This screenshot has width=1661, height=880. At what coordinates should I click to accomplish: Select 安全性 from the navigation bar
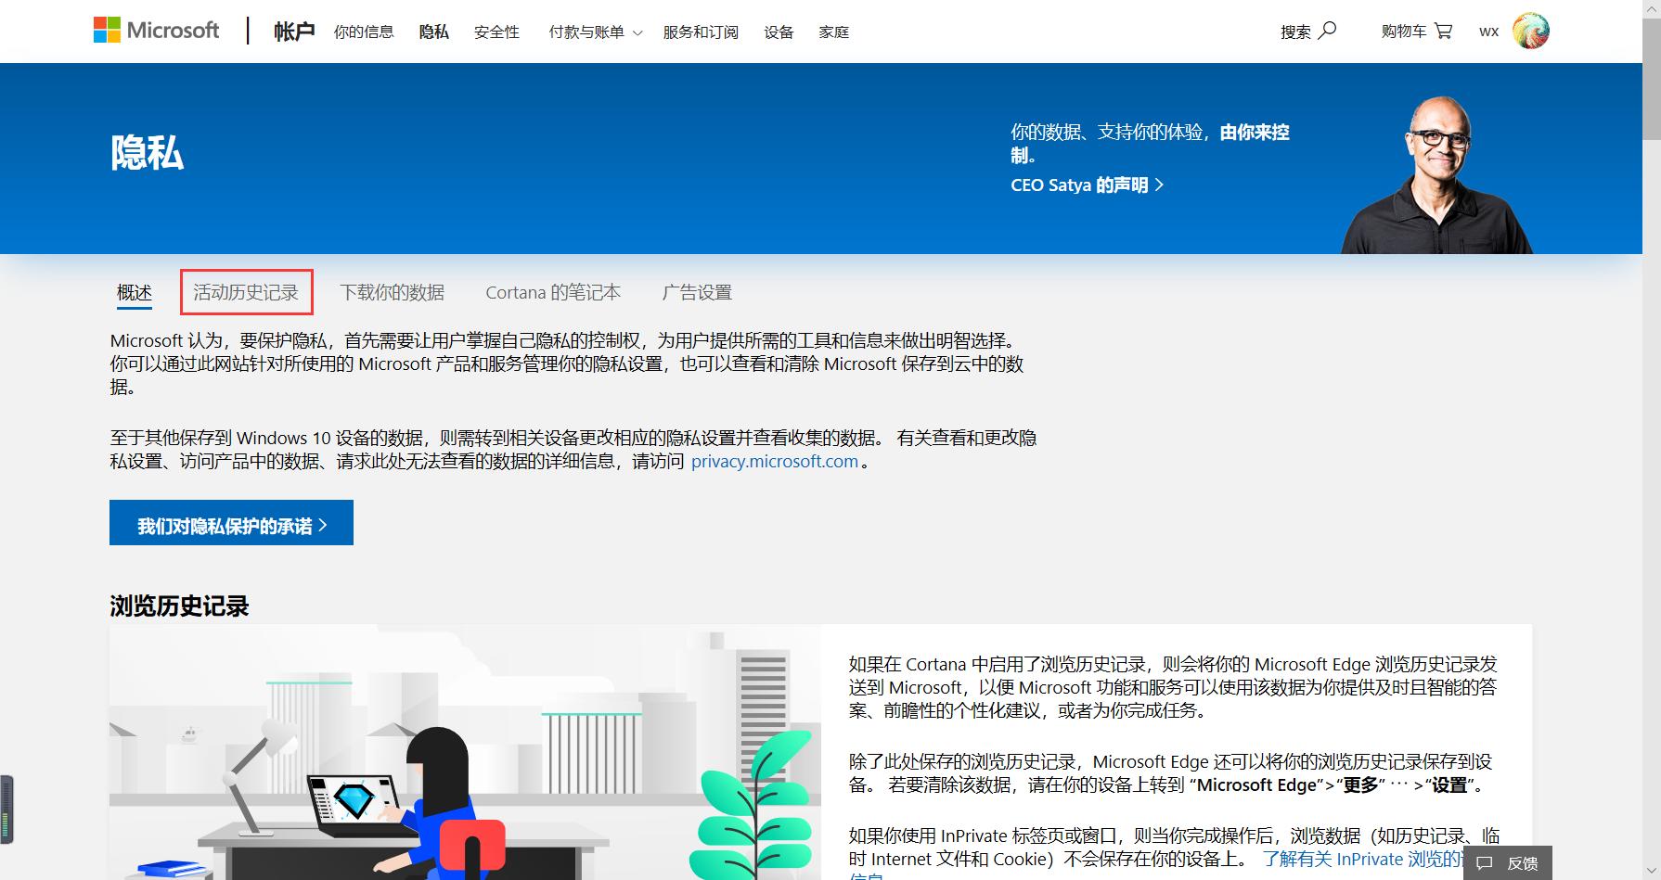496,31
